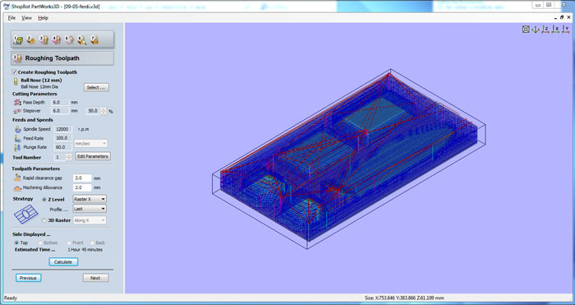The width and height of the screenshot is (575, 305).
Task: Click the Pass Depth icon
Action: click(x=17, y=103)
